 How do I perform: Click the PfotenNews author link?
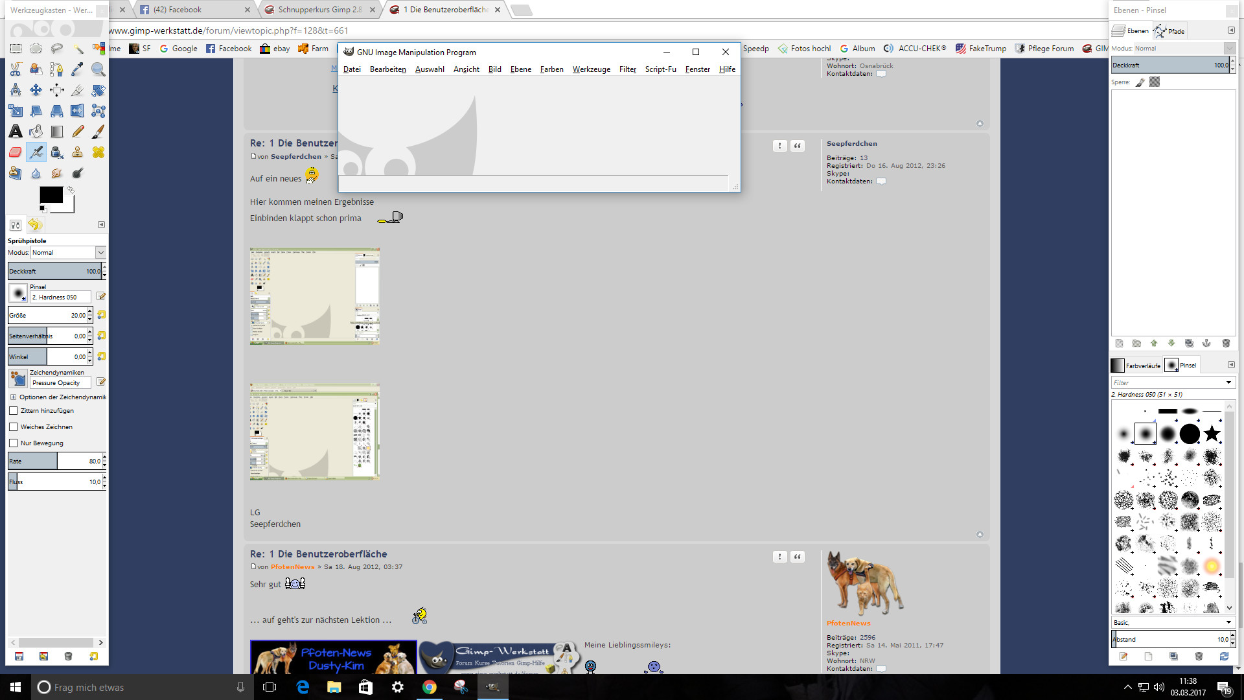[x=292, y=567]
